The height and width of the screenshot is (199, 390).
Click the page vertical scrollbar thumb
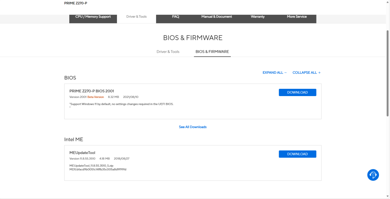click(x=387, y=73)
